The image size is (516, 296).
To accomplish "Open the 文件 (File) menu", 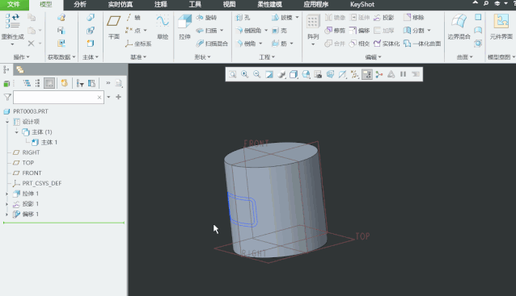I will click(14, 5).
